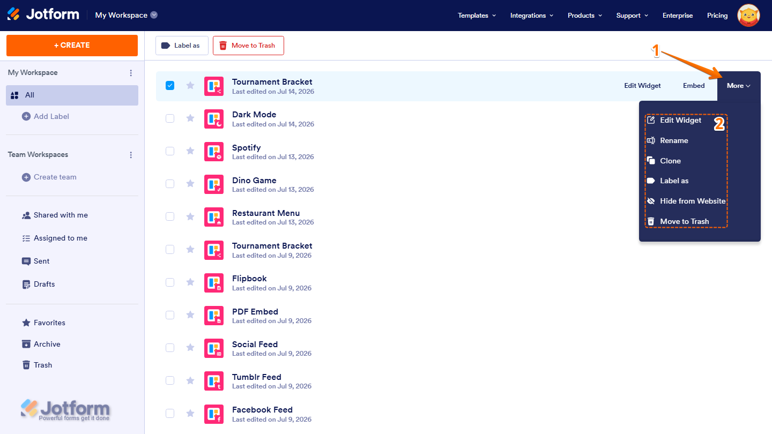The width and height of the screenshot is (772, 434).
Task: Star the Social Feed widget
Action: tap(190, 348)
